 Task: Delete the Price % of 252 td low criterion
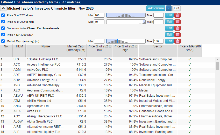(x=178, y=15)
